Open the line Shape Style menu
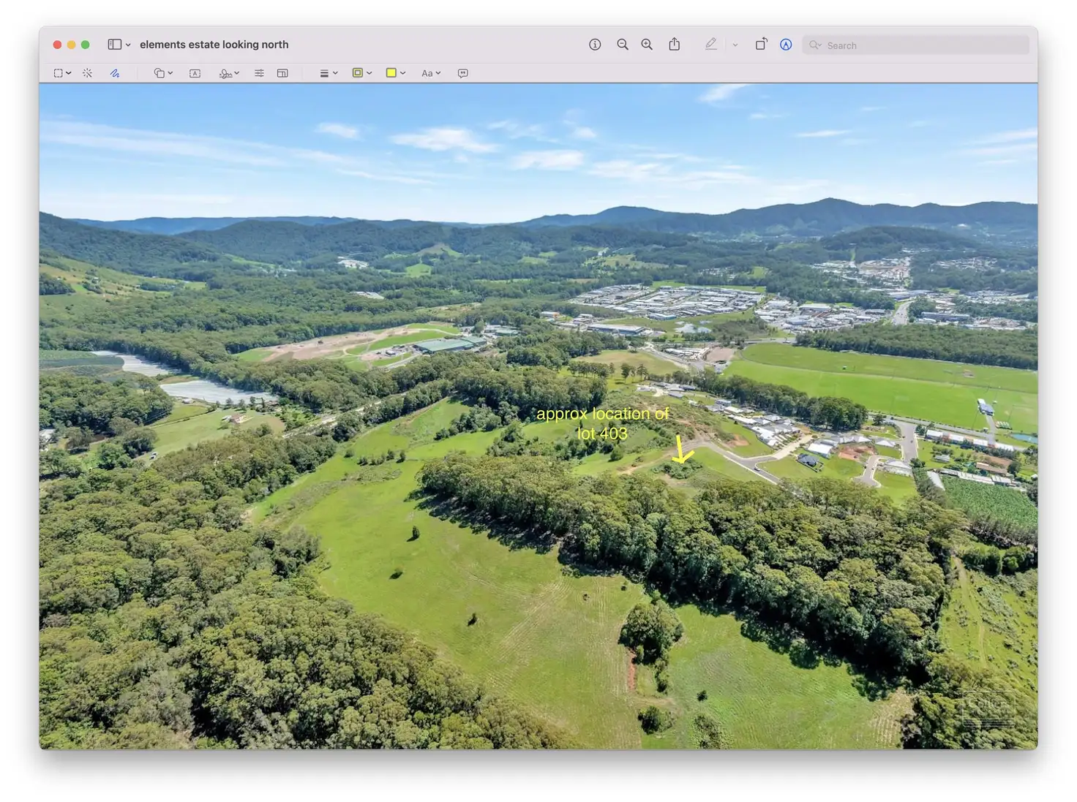 [x=328, y=73]
